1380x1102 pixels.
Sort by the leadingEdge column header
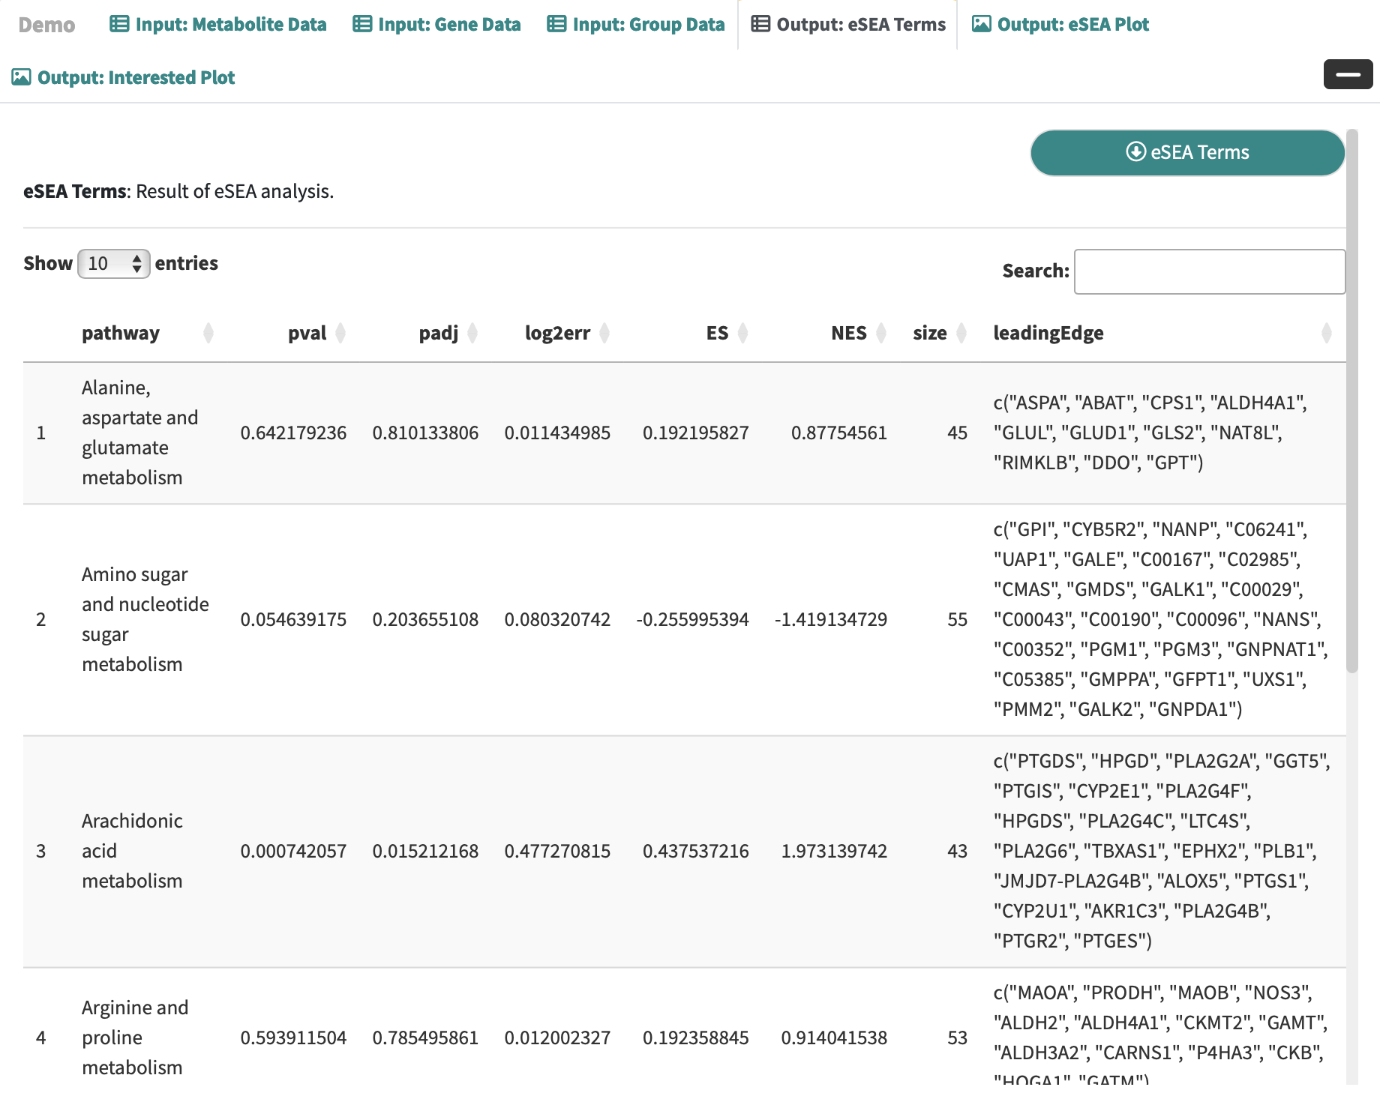click(x=1048, y=333)
